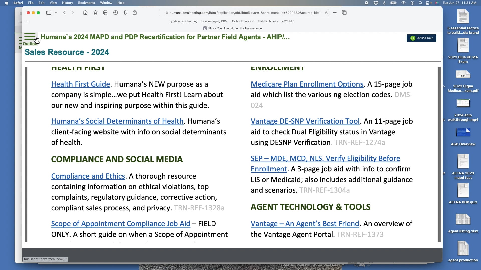
Task: Open the Privacy Report shield icon
Action: (x=125, y=13)
